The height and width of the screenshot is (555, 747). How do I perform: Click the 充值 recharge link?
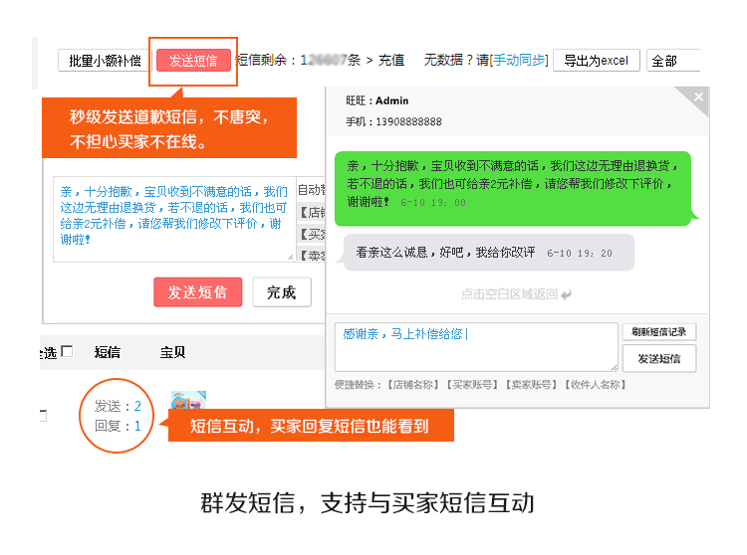[x=391, y=61]
